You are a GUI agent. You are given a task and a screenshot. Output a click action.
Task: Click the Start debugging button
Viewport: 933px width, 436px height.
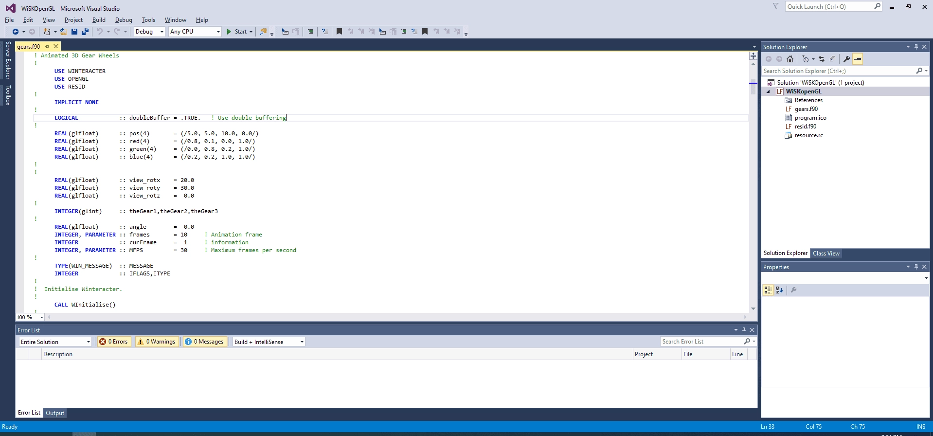click(236, 32)
